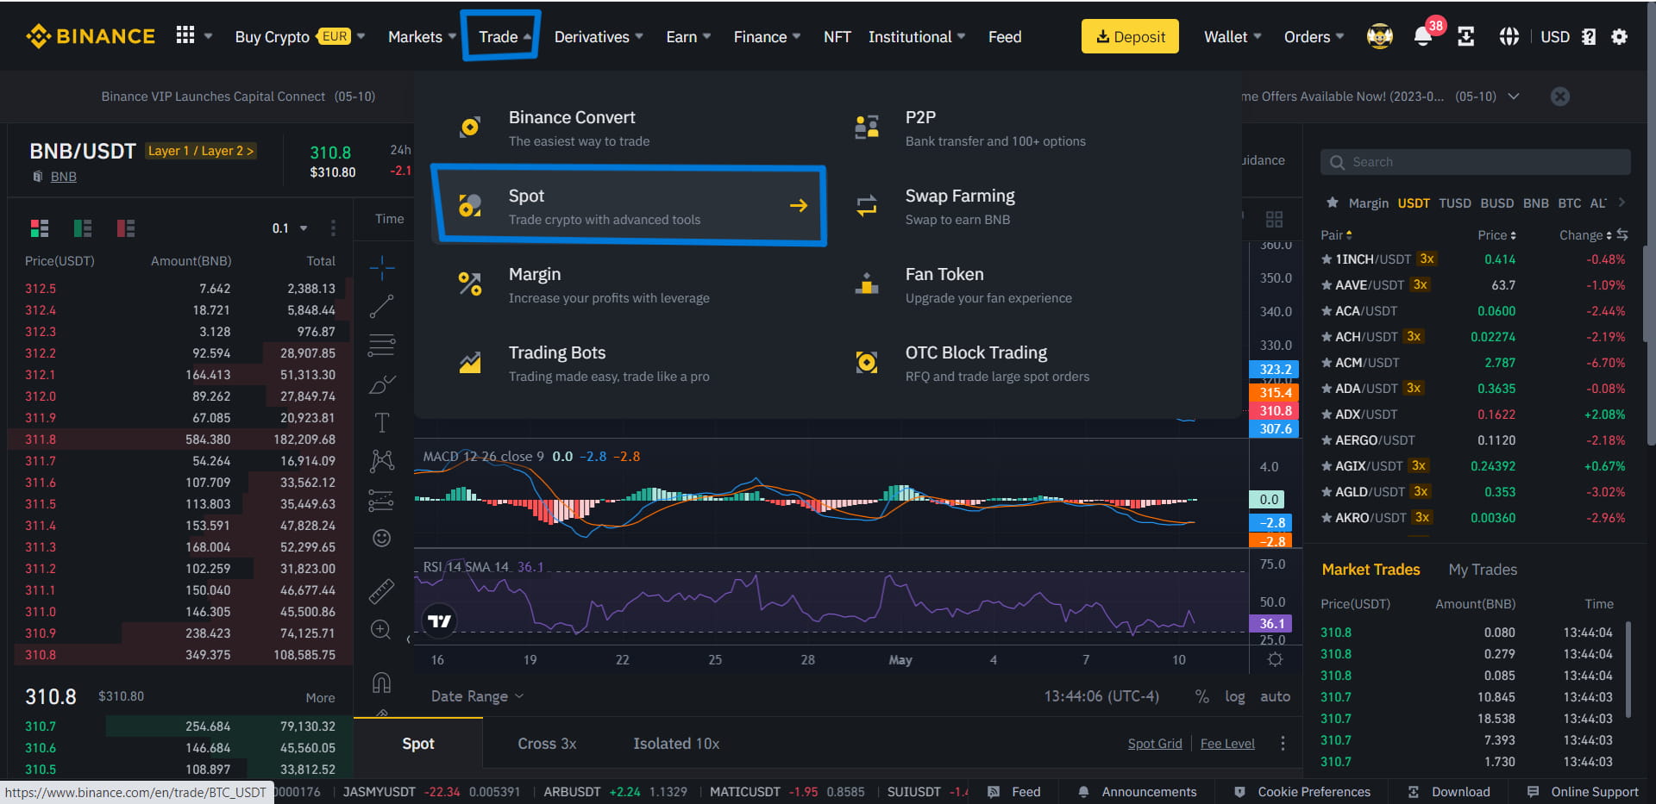Select the patterns chart tool
1656x804 pixels.
pos(381,461)
